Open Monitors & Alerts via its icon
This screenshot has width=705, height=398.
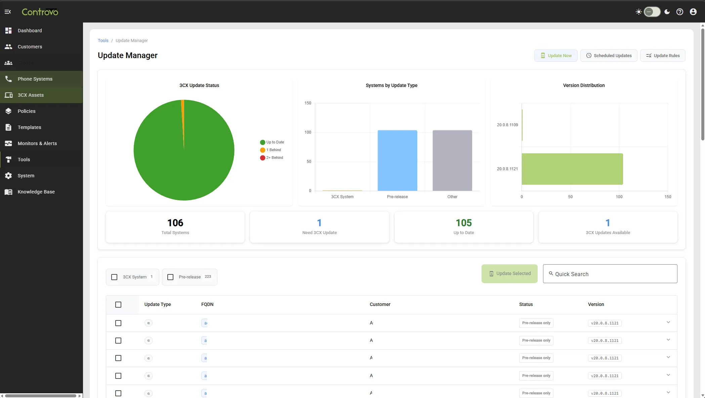(x=9, y=143)
